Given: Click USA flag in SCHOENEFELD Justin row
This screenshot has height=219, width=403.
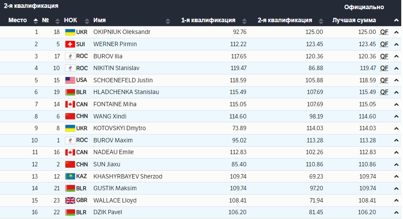Looking at the screenshot, I should click(x=69, y=80).
